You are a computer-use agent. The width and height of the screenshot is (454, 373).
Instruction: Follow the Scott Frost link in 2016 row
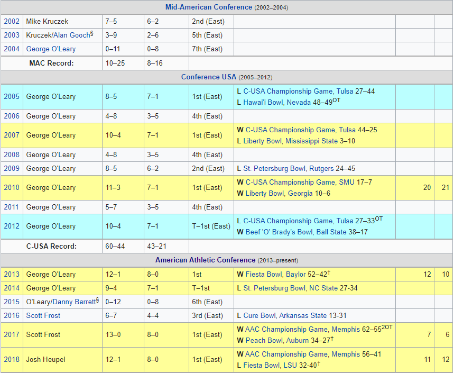click(x=43, y=316)
